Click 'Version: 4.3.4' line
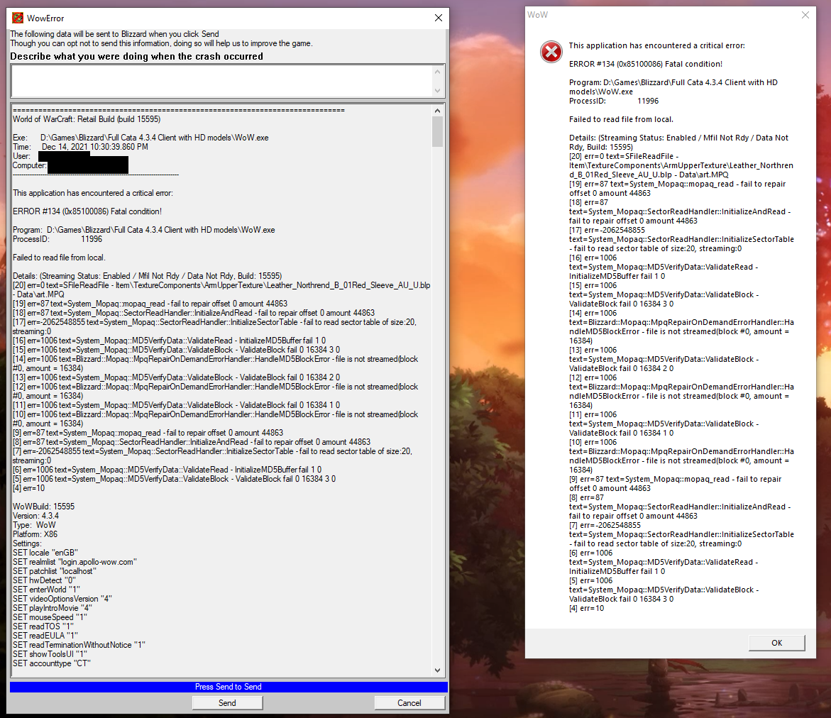Image resolution: width=831 pixels, height=718 pixels. [36, 516]
